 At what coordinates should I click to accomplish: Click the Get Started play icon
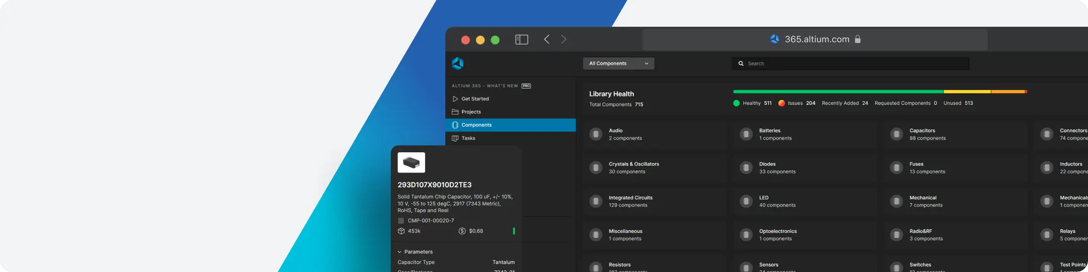coord(455,99)
